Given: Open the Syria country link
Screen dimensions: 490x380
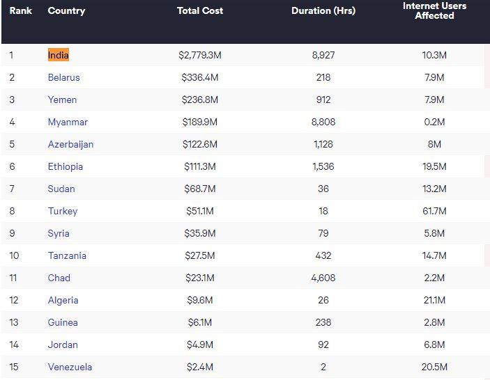Looking at the screenshot, I should click(x=59, y=233).
